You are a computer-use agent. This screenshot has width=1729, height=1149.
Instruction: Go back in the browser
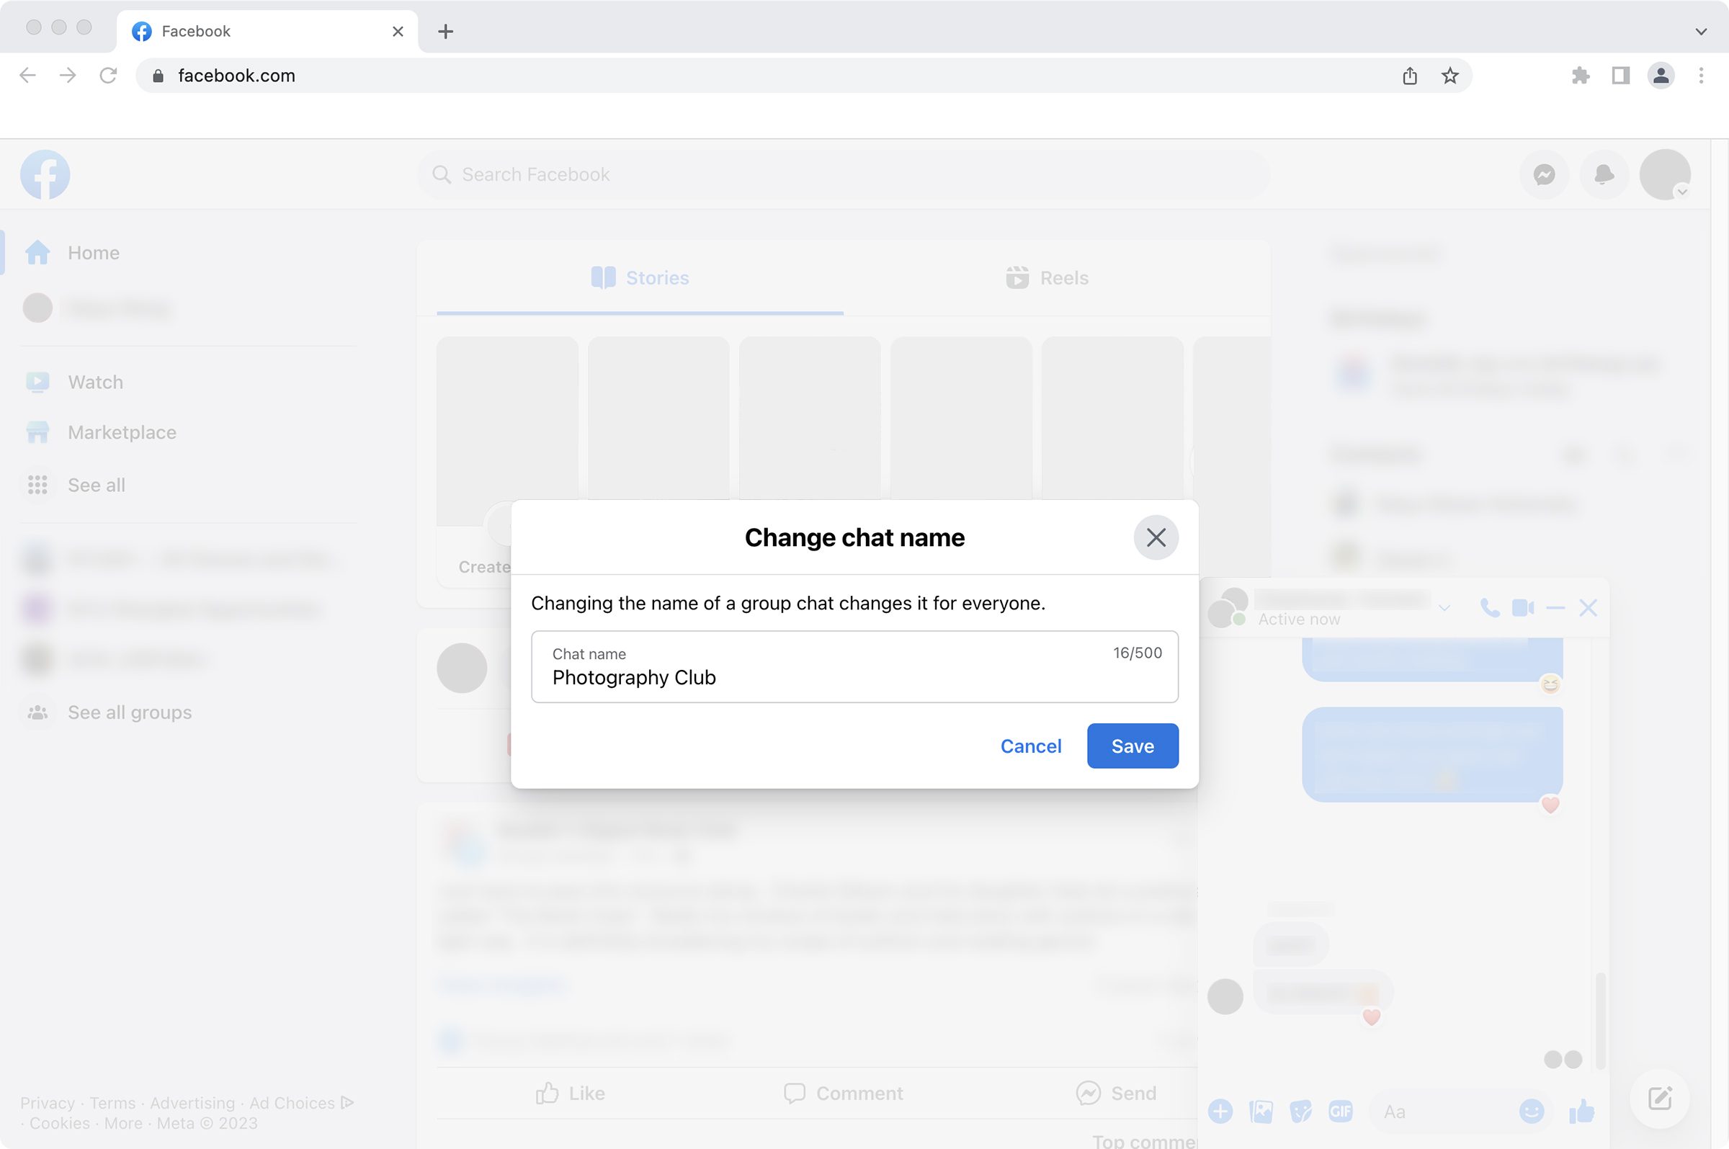[x=28, y=76]
